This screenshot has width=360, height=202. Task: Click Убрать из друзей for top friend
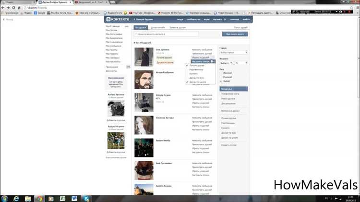(x=201, y=58)
